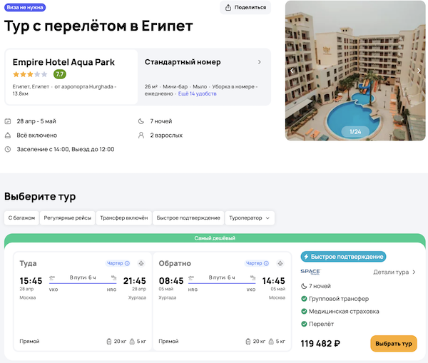Click the Поделиться share button

point(245,8)
